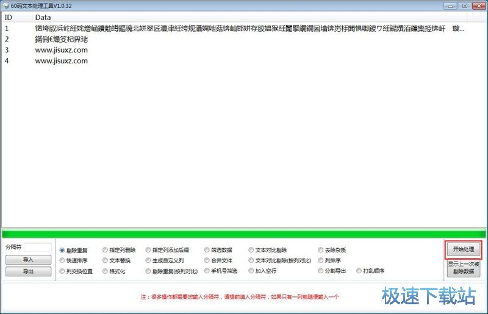
Task: Click the 导入 import button
Action: tap(28, 260)
